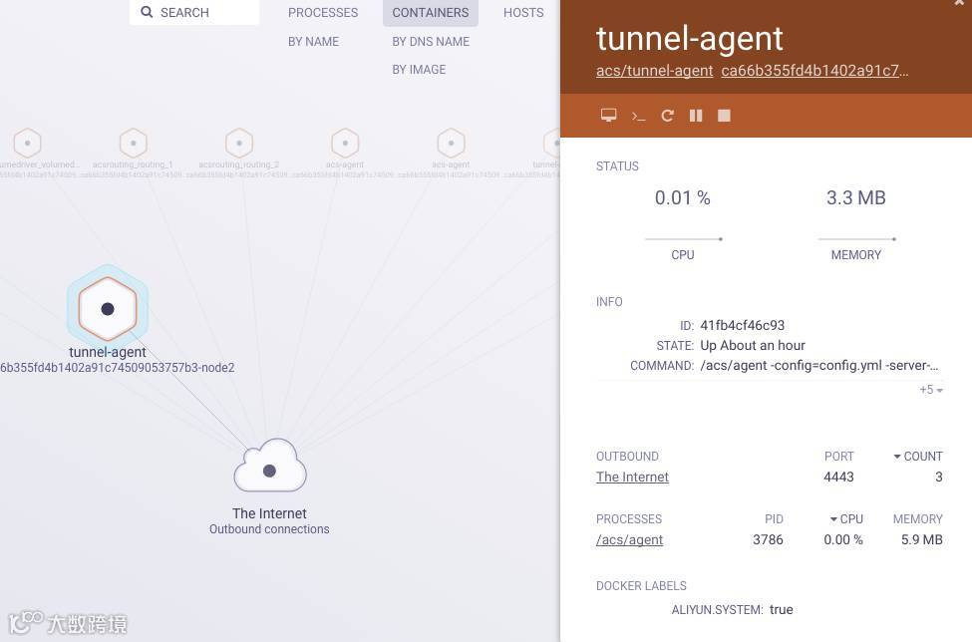Click the search magnifier icon
Image resolution: width=972 pixels, height=642 pixels.
[x=147, y=12]
